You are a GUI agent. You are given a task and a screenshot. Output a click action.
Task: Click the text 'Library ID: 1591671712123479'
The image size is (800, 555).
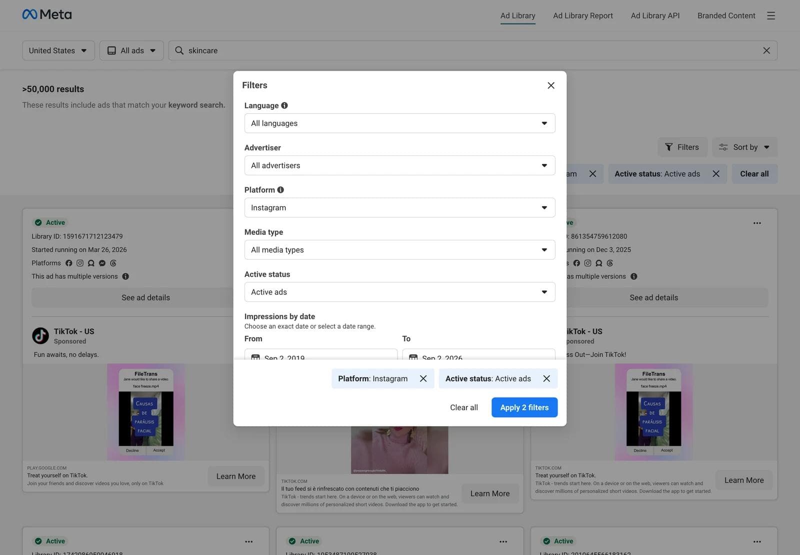pyautogui.click(x=77, y=236)
